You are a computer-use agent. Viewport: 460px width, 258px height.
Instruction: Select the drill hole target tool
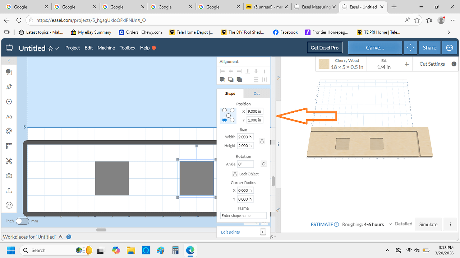point(9,102)
